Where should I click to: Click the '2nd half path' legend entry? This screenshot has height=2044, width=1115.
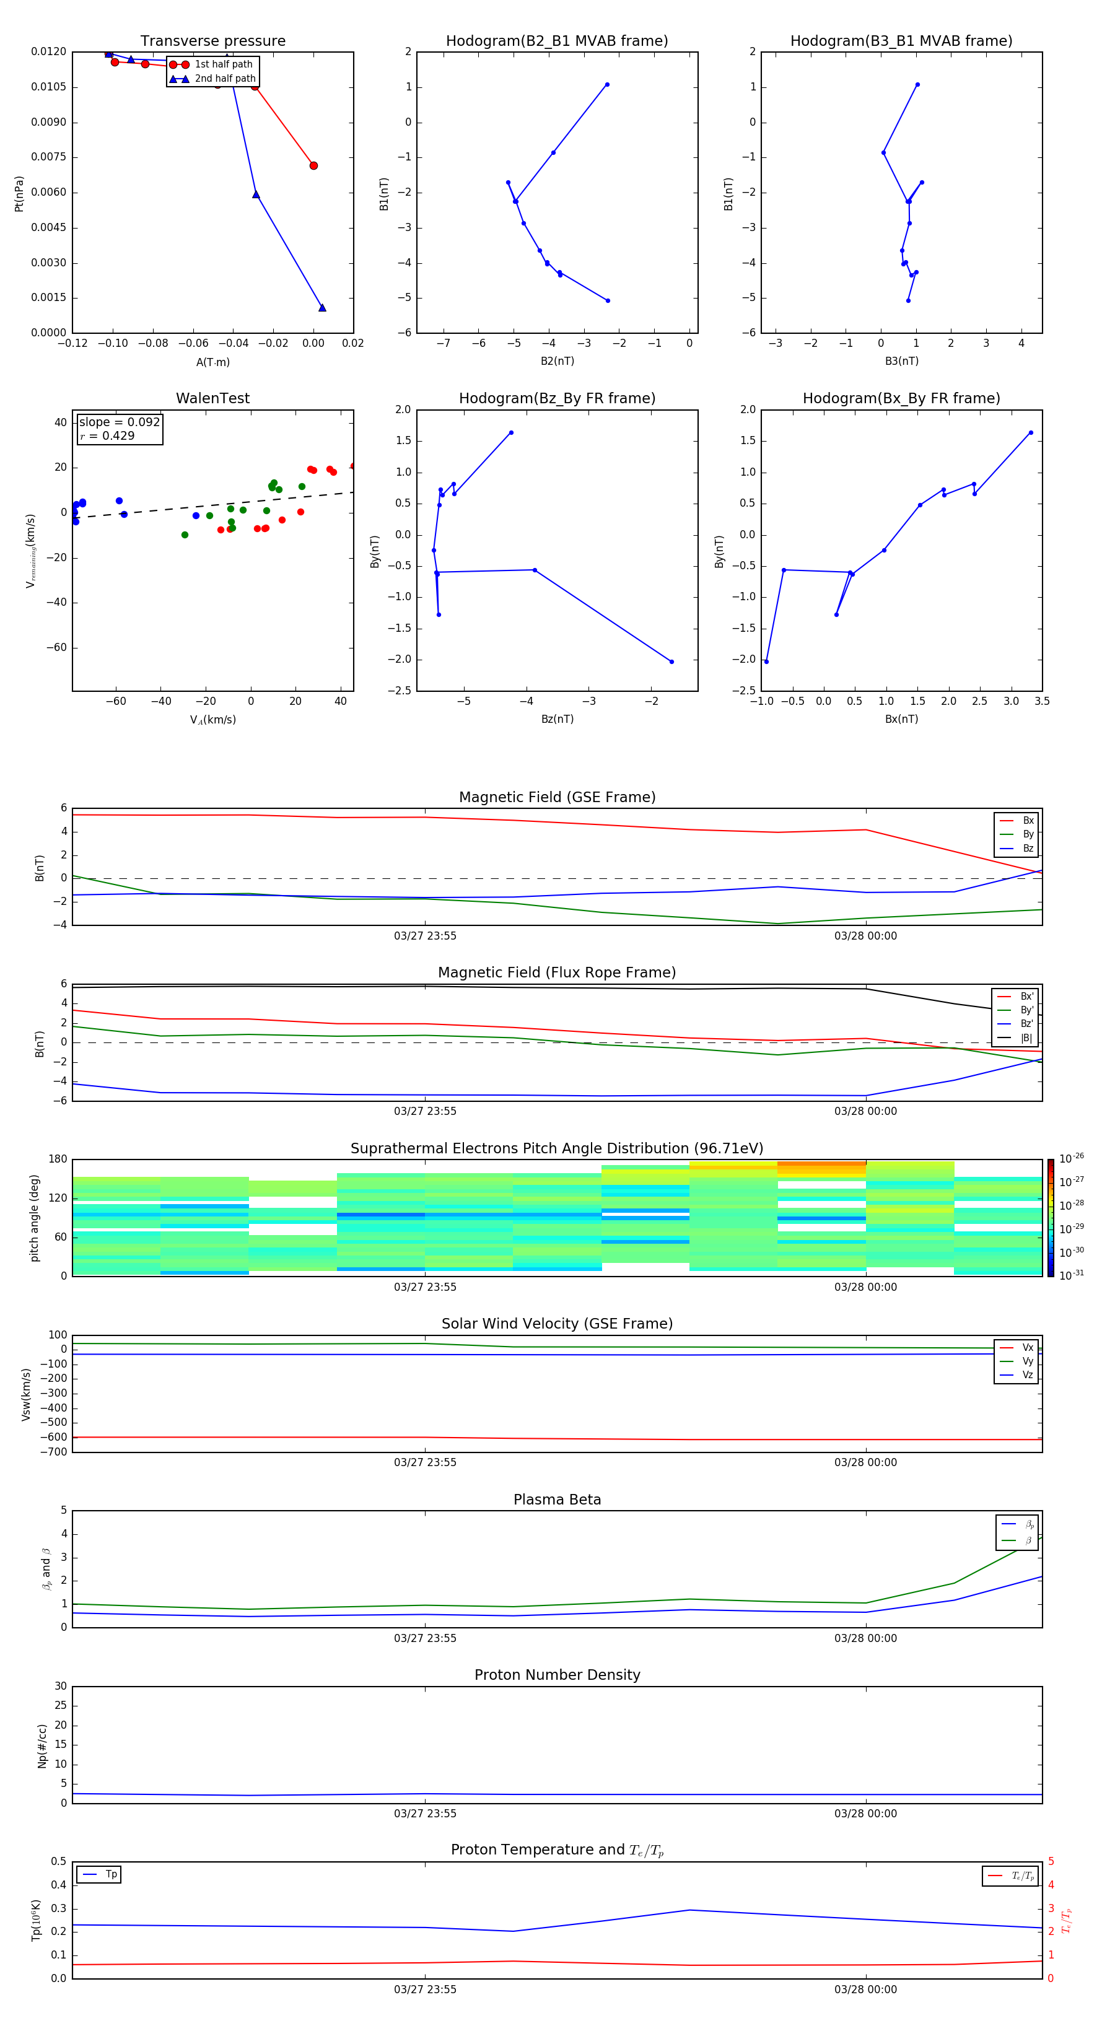212,79
